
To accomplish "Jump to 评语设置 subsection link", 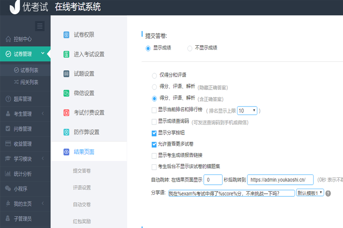I will 82,188.
